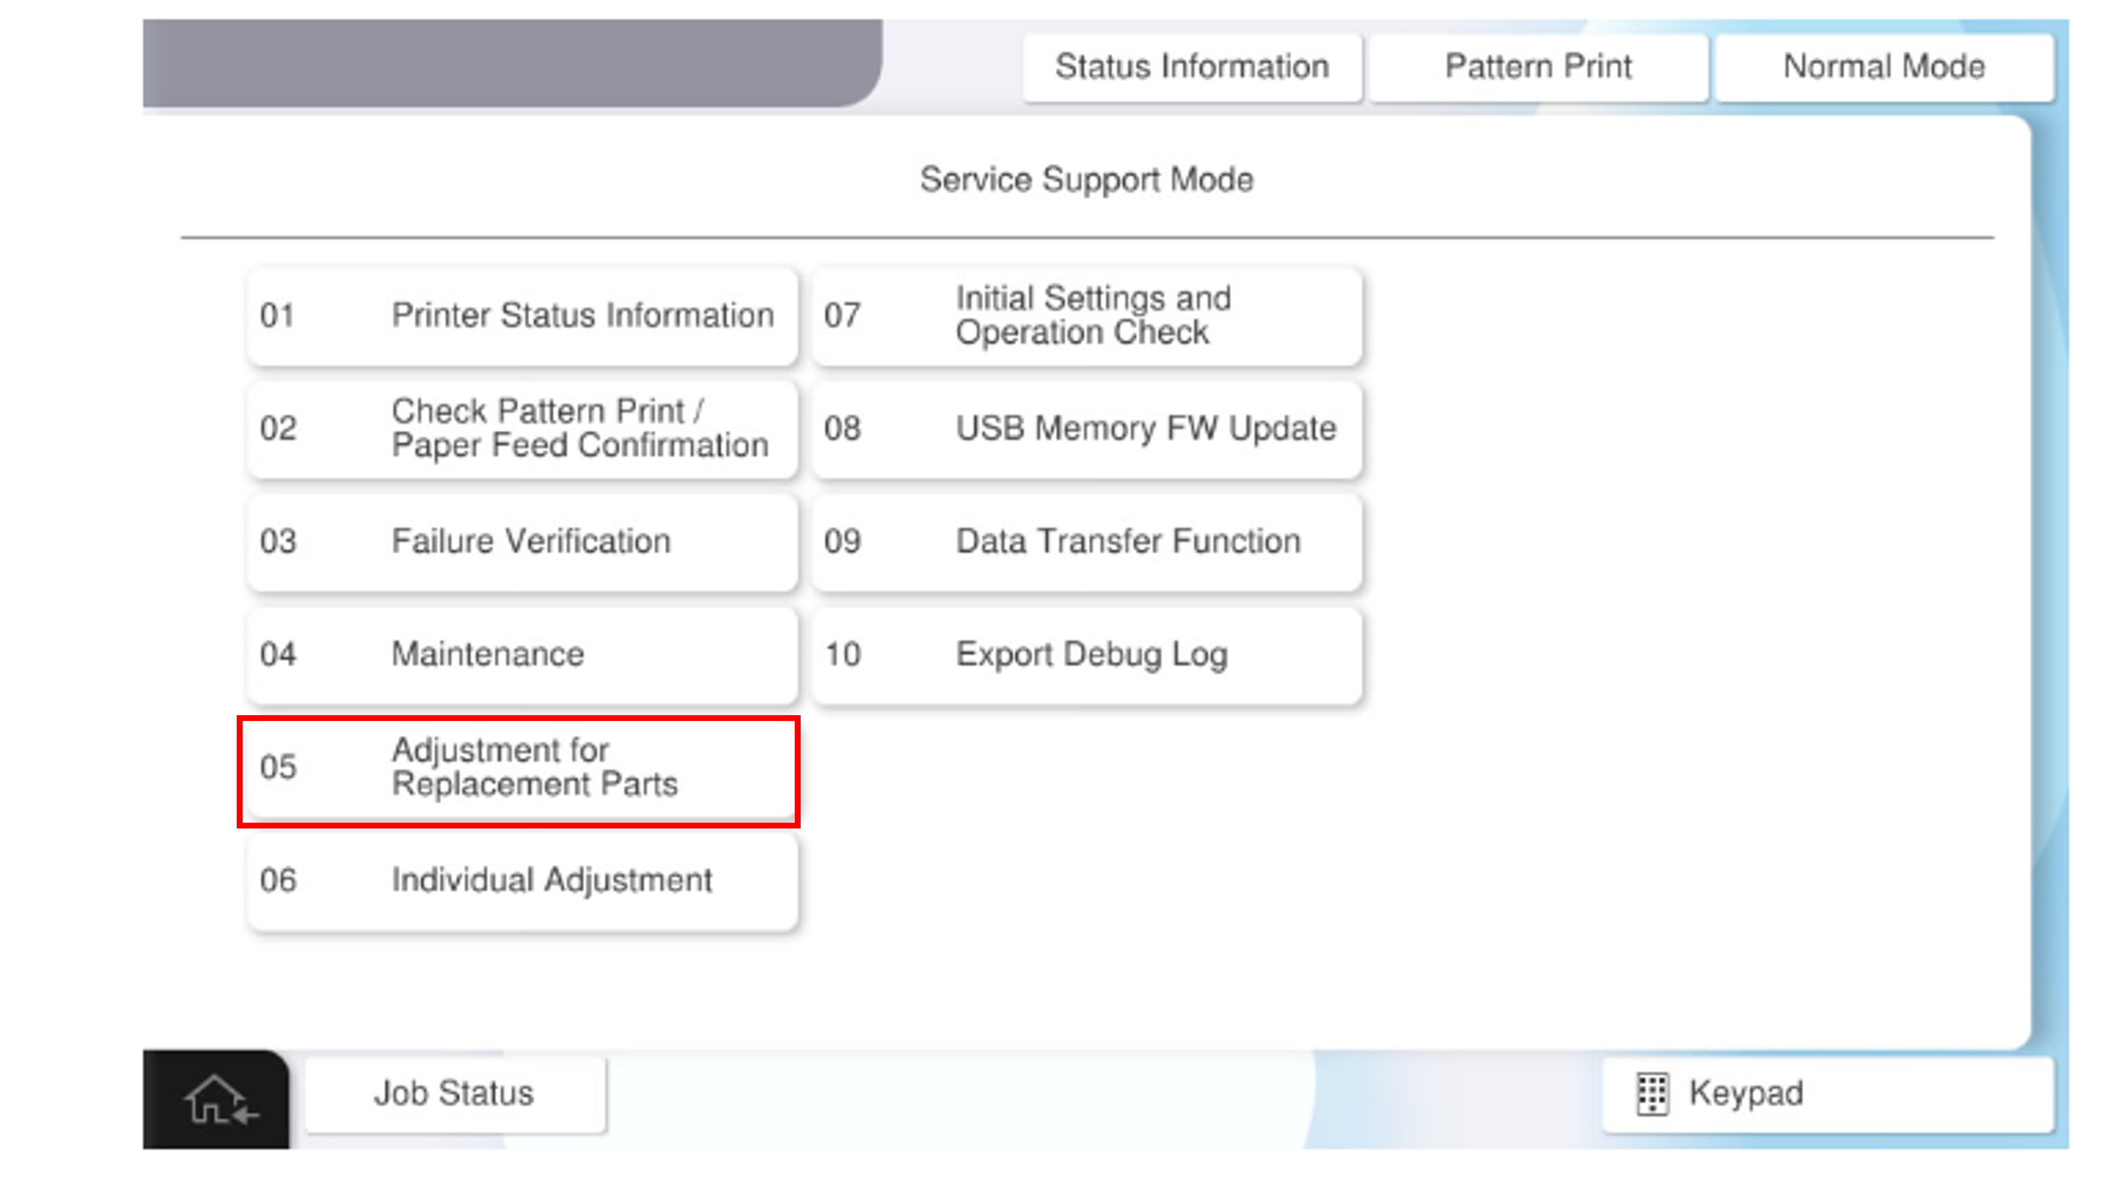The image size is (2105, 1196).
Task: Open Adjustment for Replacement Parts
Action: point(522,768)
